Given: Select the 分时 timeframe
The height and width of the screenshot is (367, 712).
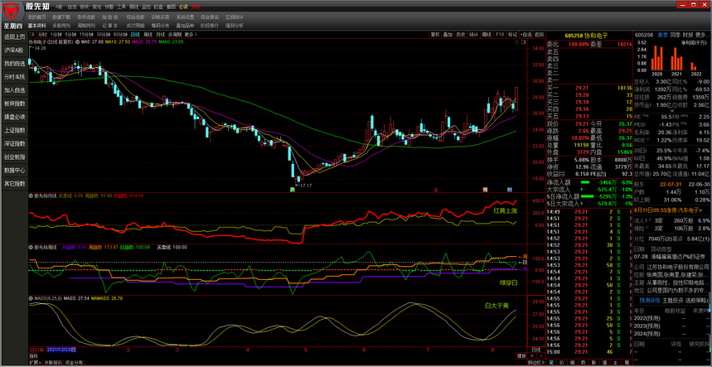Looking at the screenshot, I should [x=42, y=35].
